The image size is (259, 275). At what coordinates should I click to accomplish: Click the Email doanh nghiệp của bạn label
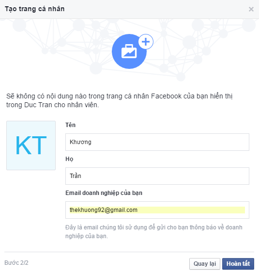(104, 193)
